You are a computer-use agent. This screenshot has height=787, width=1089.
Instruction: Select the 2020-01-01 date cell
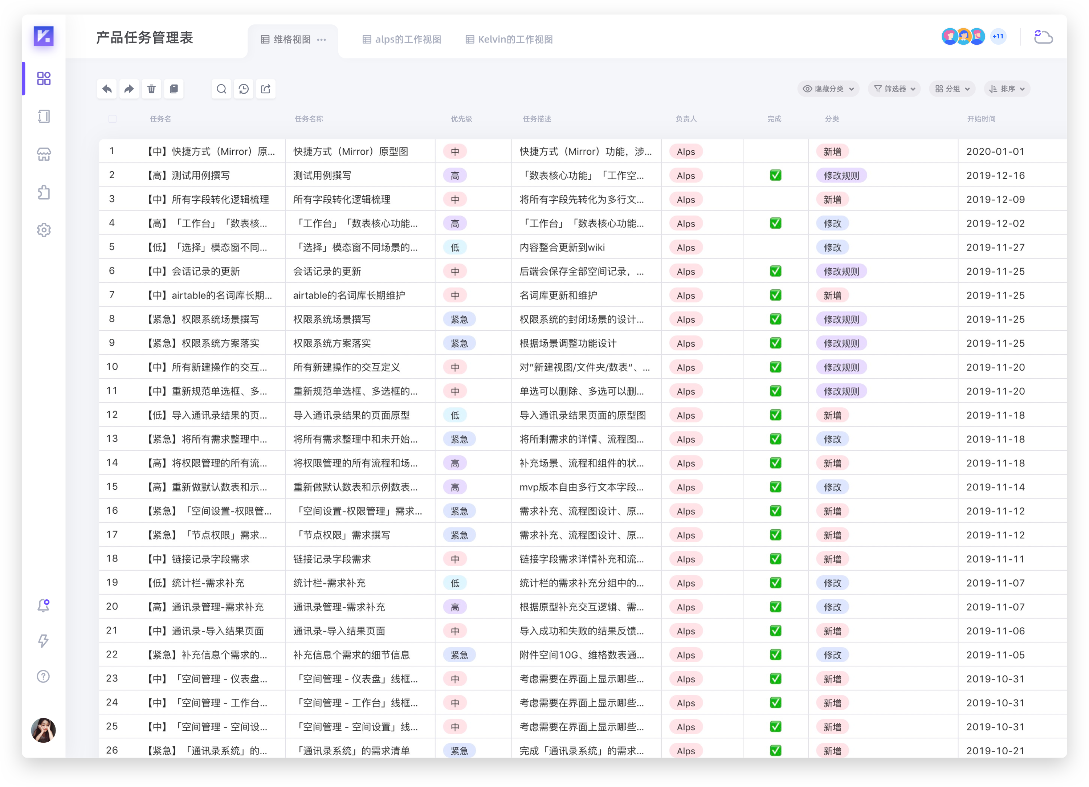[x=1012, y=152]
